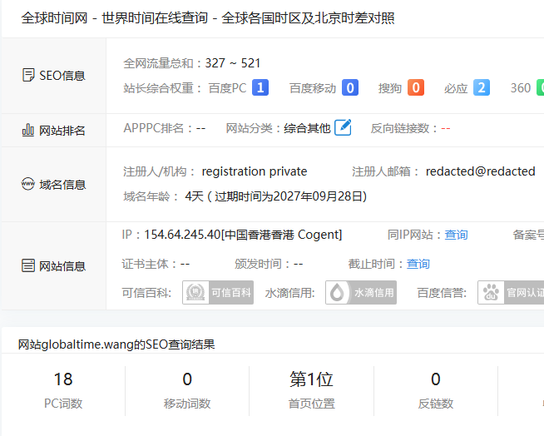This screenshot has height=436, width=544.
Task: Select the SEO信息 row label
Action: point(62,76)
